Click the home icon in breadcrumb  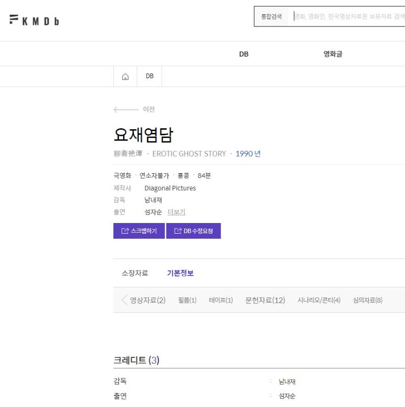125,77
